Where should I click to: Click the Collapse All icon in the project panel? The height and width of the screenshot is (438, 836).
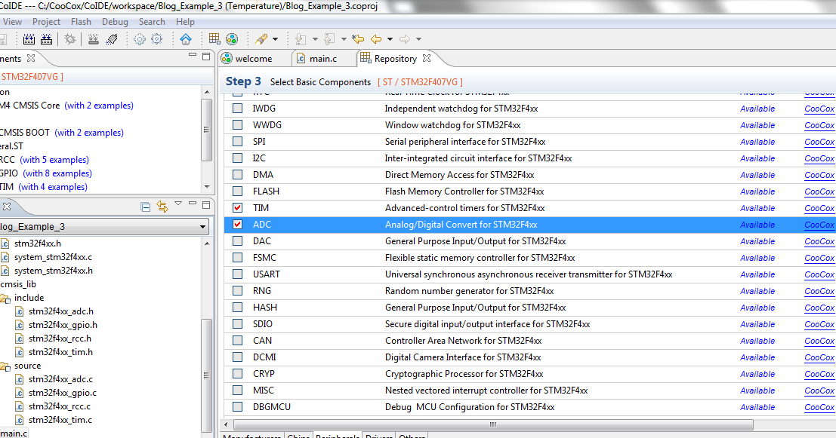click(144, 206)
